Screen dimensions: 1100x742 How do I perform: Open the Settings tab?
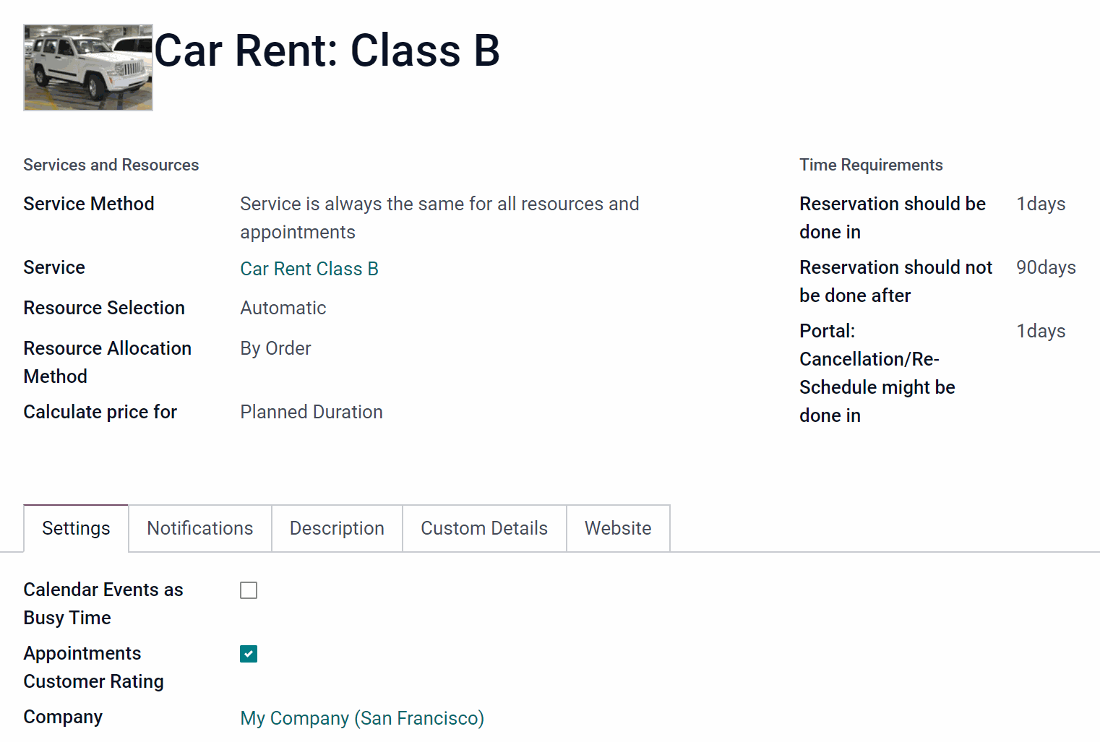click(76, 528)
